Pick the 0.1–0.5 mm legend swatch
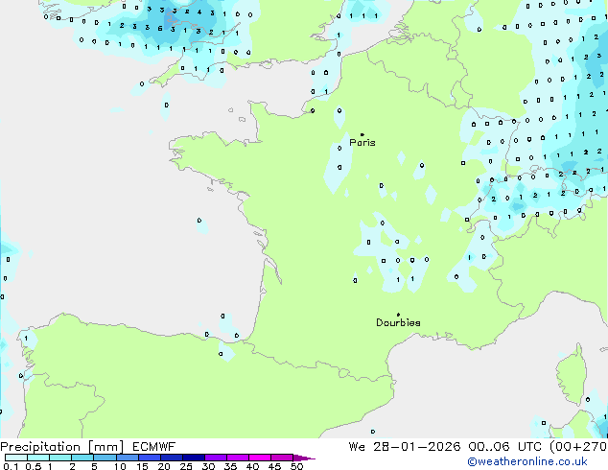This screenshot has width=608, height=470. [x=16, y=458]
